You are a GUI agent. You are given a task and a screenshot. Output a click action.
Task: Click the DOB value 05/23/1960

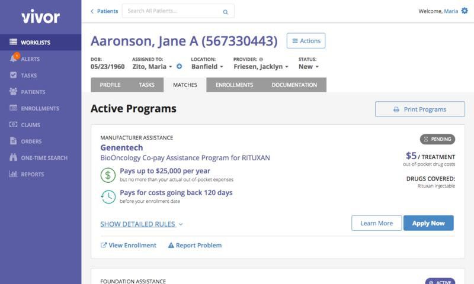coord(107,67)
